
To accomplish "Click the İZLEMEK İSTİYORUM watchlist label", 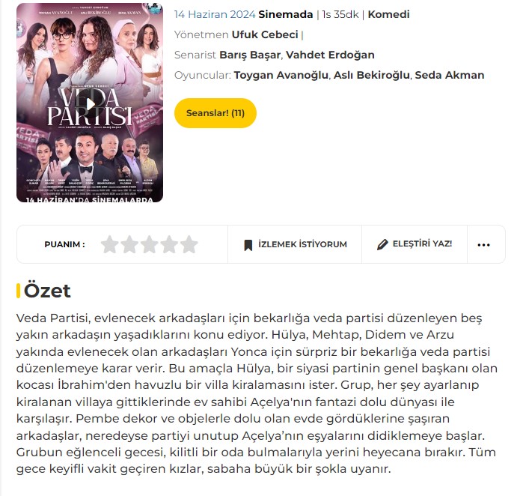I will point(302,244).
